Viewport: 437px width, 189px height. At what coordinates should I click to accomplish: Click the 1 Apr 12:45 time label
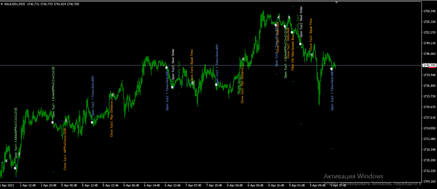tap(28, 185)
